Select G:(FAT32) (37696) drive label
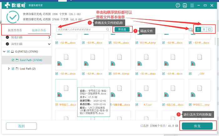This screenshot has height=136, width=219. (x=27, y=51)
